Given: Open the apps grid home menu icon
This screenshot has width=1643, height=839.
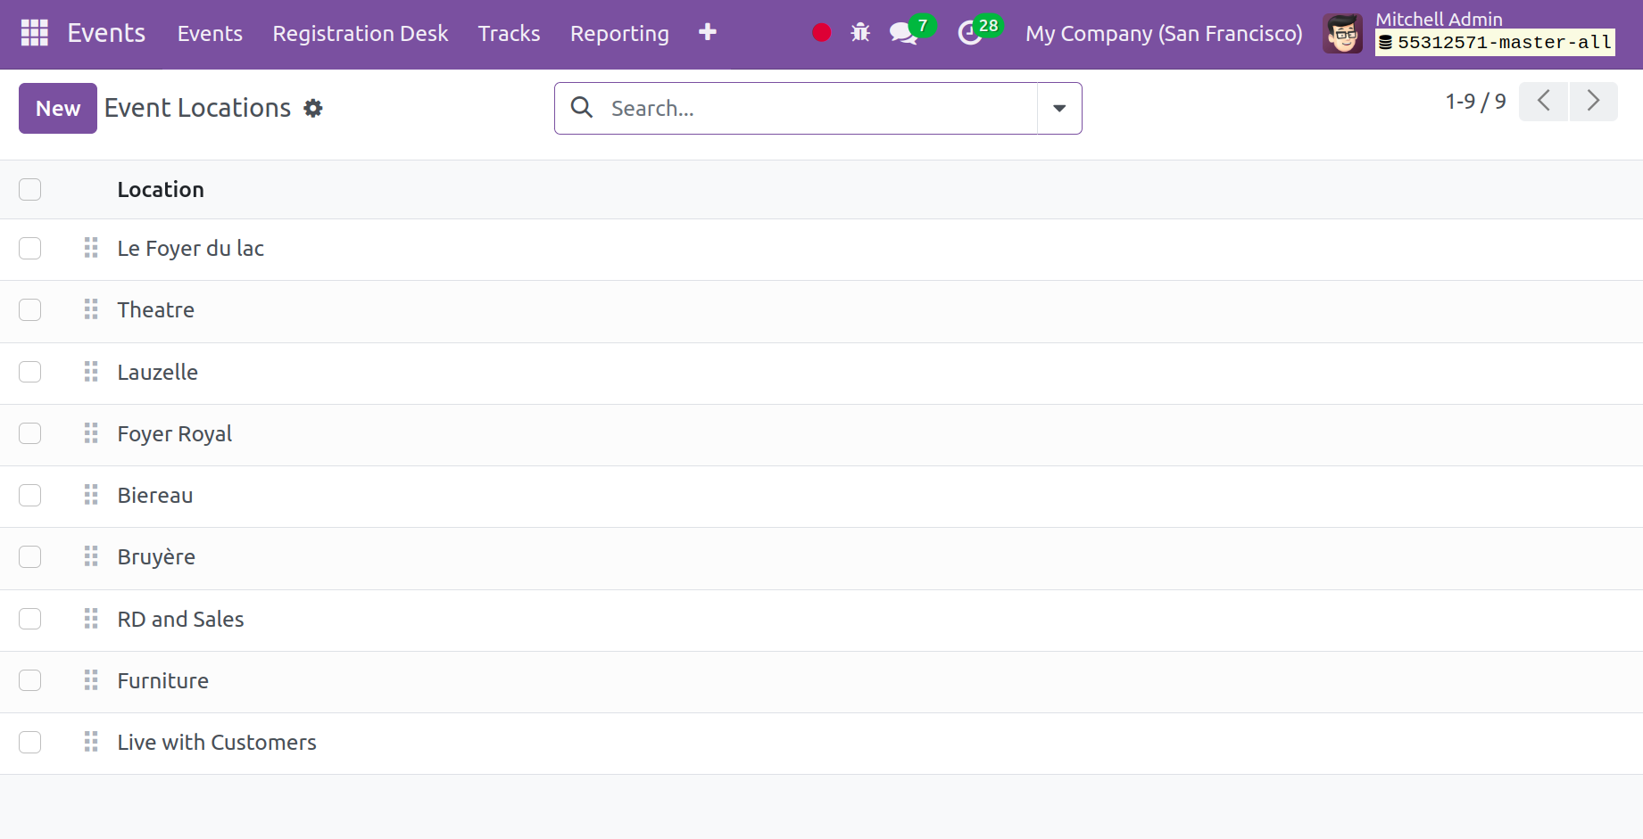Looking at the screenshot, I should click(34, 33).
